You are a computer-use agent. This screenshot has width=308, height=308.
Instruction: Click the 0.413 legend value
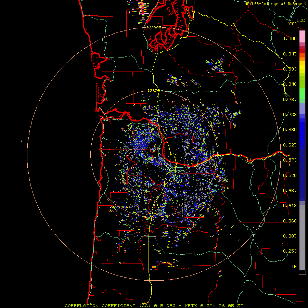[290, 206]
